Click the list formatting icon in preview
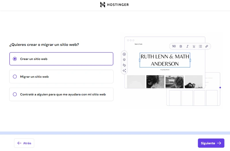The width and height of the screenshot is (230, 151). [x=200, y=46]
